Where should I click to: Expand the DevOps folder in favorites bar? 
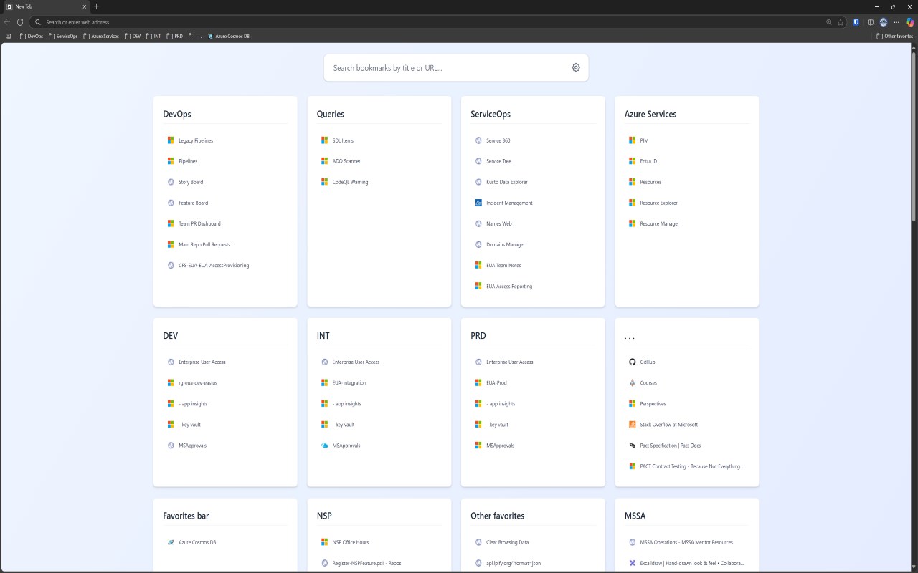(x=32, y=36)
